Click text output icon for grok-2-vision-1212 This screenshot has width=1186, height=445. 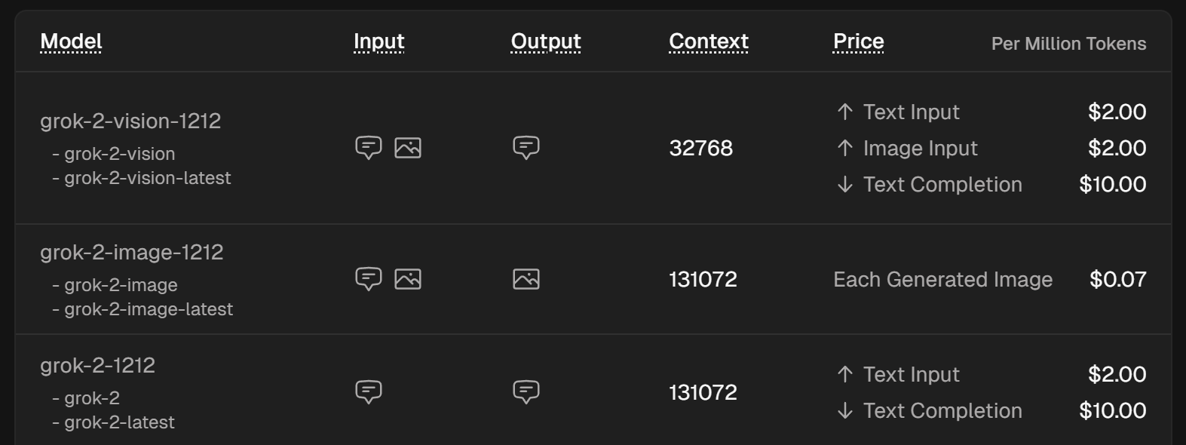[x=526, y=147]
